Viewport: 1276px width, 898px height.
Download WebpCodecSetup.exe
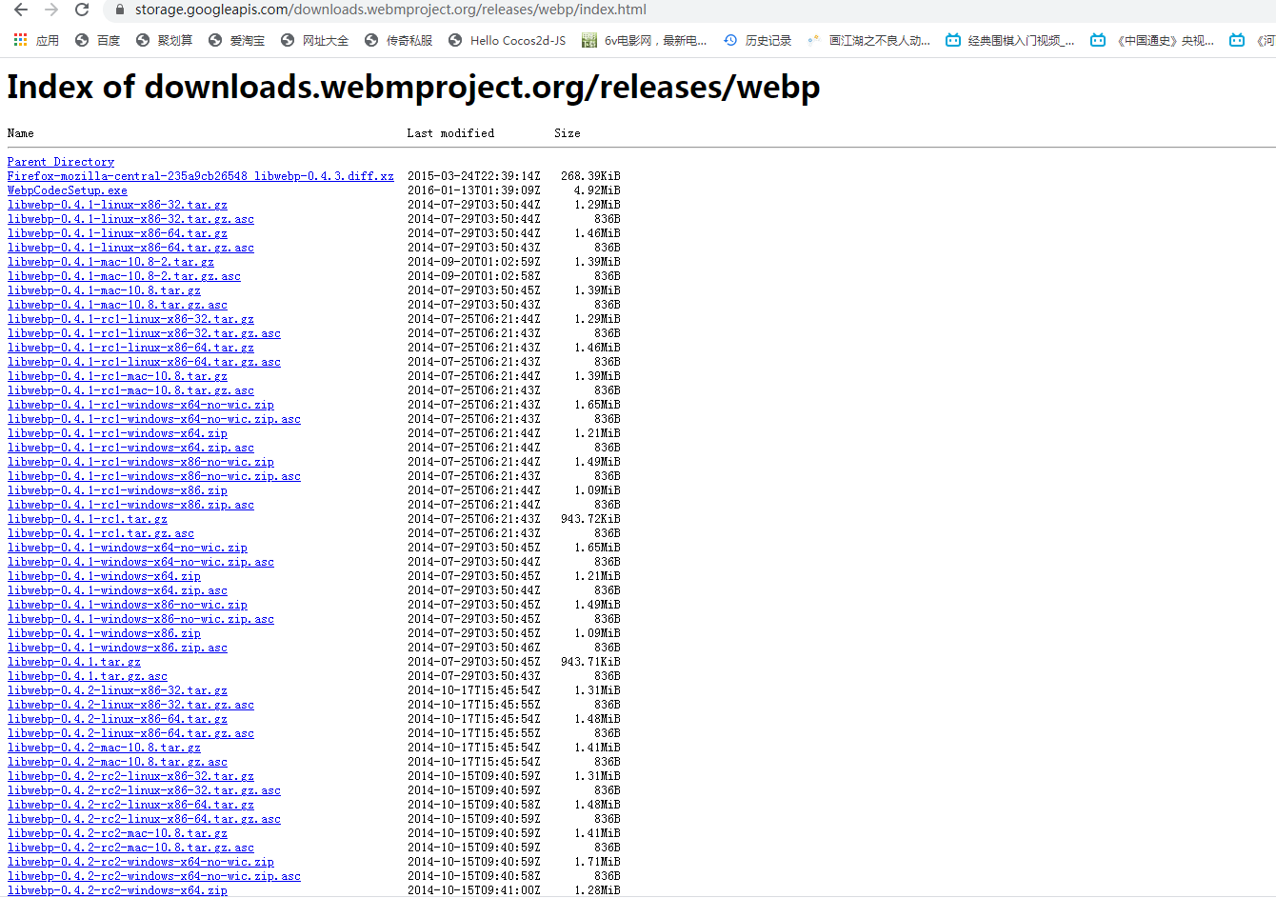coord(67,190)
